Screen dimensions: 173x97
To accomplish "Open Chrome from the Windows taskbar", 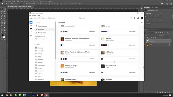I will tap(7, 95).
